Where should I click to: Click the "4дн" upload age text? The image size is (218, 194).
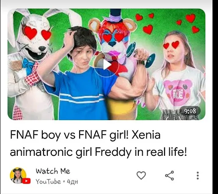tap(72, 182)
